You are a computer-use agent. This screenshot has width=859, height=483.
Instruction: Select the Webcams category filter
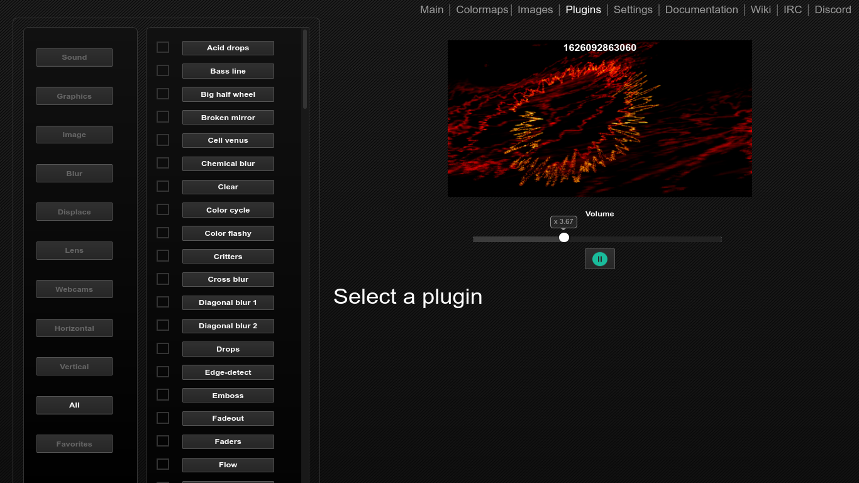coord(74,289)
